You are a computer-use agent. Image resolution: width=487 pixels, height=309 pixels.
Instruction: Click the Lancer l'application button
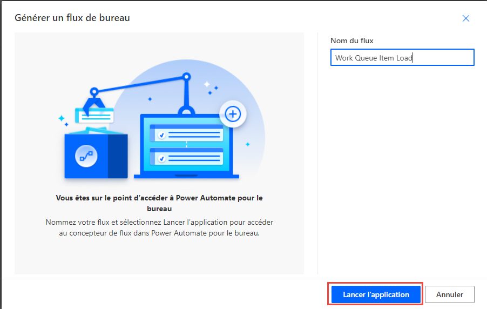376,294
